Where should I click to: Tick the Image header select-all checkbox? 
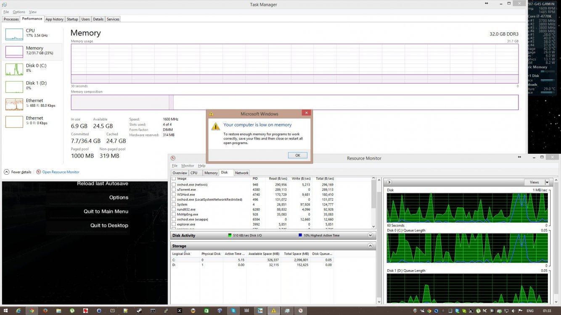click(x=174, y=179)
